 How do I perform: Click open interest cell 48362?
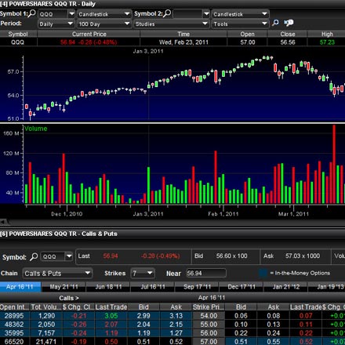pos(14,325)
